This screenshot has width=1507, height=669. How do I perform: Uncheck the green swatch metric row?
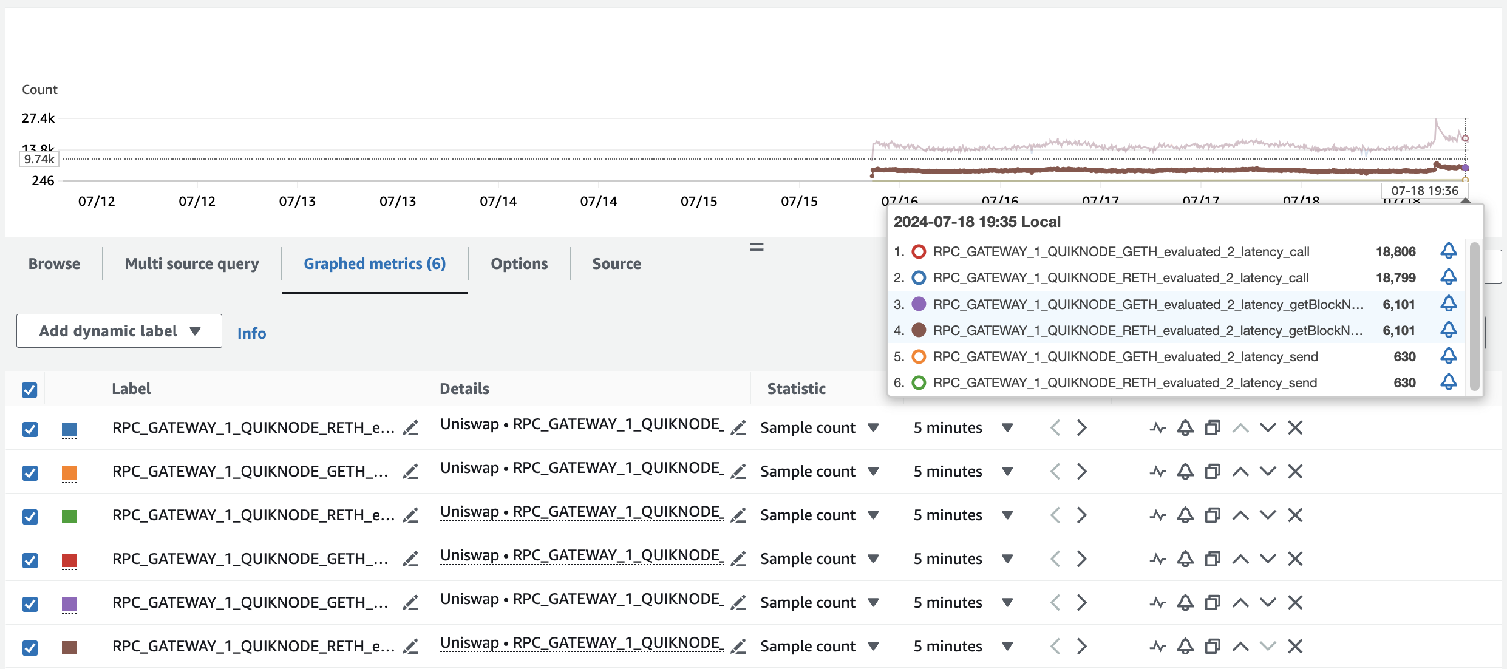point(30,517)
